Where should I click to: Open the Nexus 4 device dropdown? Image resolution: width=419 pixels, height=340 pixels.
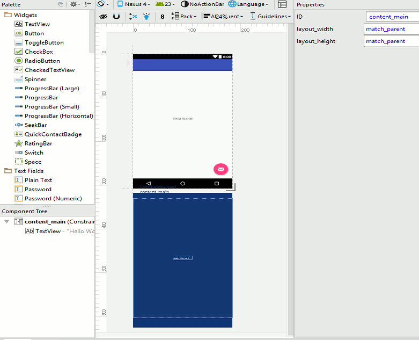134,4
